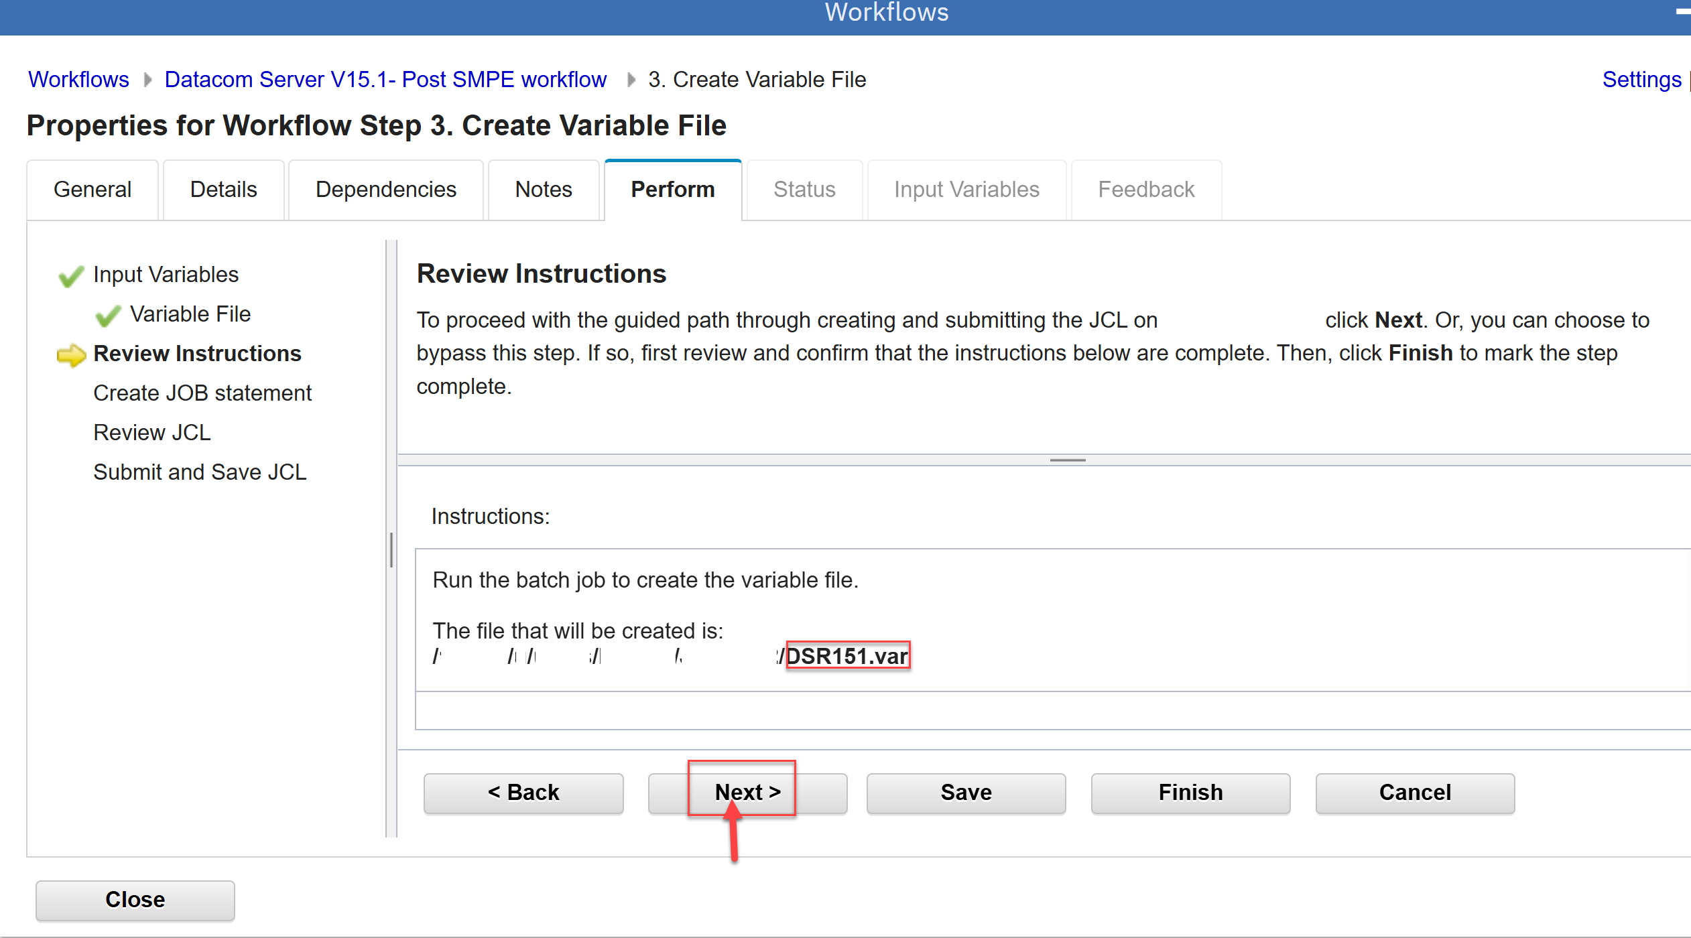Click the horizontal pane splitter handle
The width and height of the screenshot is (1691, 938).
[x=1067, y=460]
